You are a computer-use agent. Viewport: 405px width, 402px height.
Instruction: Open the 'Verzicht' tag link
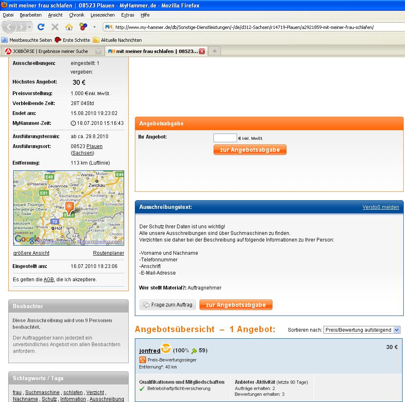pyautogui.click(x=95, y=392)
